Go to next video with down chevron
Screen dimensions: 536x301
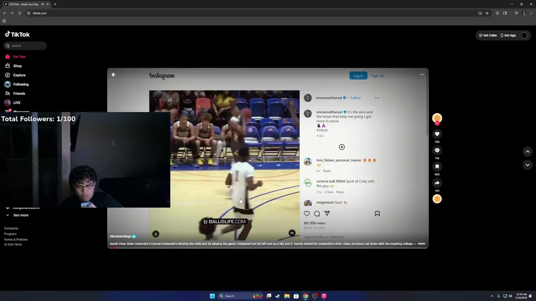pyautogui.click(x=528, y=165)
